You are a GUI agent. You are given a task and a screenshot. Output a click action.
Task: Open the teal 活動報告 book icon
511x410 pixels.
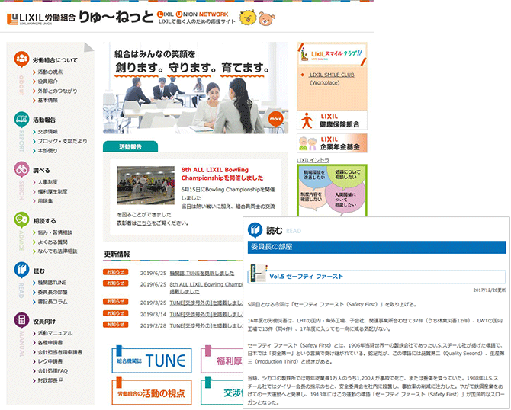pyautogui.click(x=21, y=119)
